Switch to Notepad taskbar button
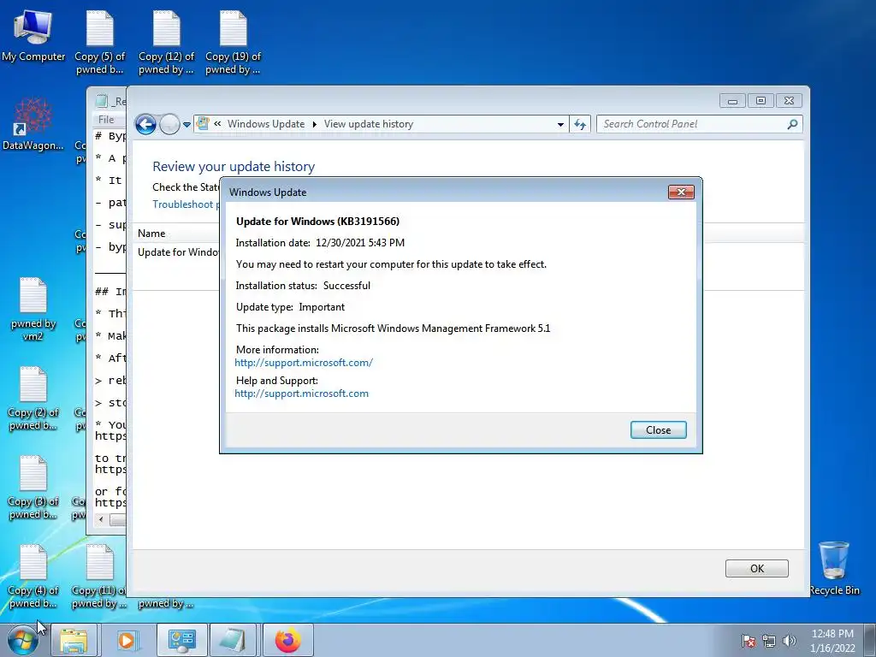The height and width of the screenshot is (657, 876). pyautogui.click(x=233, y=640)
